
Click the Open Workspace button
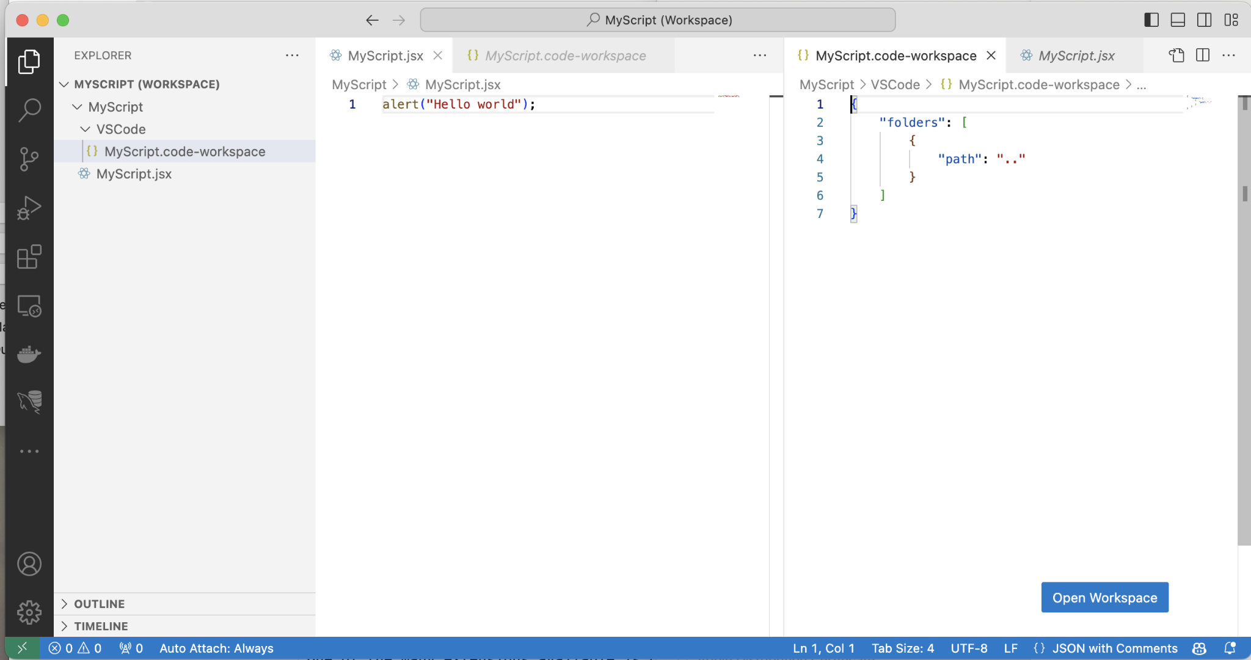tap(1104, 598)
